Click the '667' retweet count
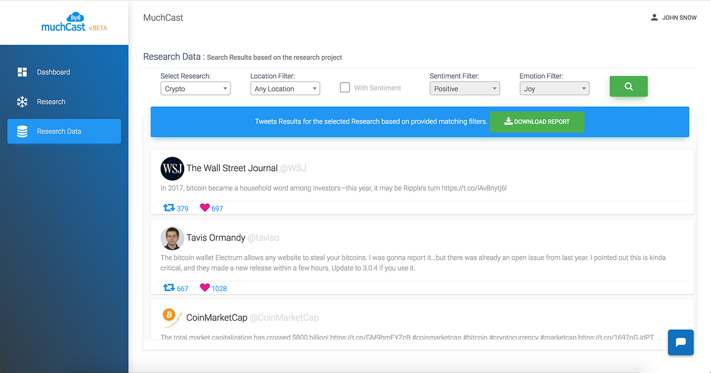The height and width of the screenshot is (373, 711). (182, 289)
